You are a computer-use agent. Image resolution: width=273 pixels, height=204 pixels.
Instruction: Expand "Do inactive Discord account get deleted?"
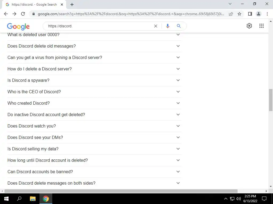(94, 115)
